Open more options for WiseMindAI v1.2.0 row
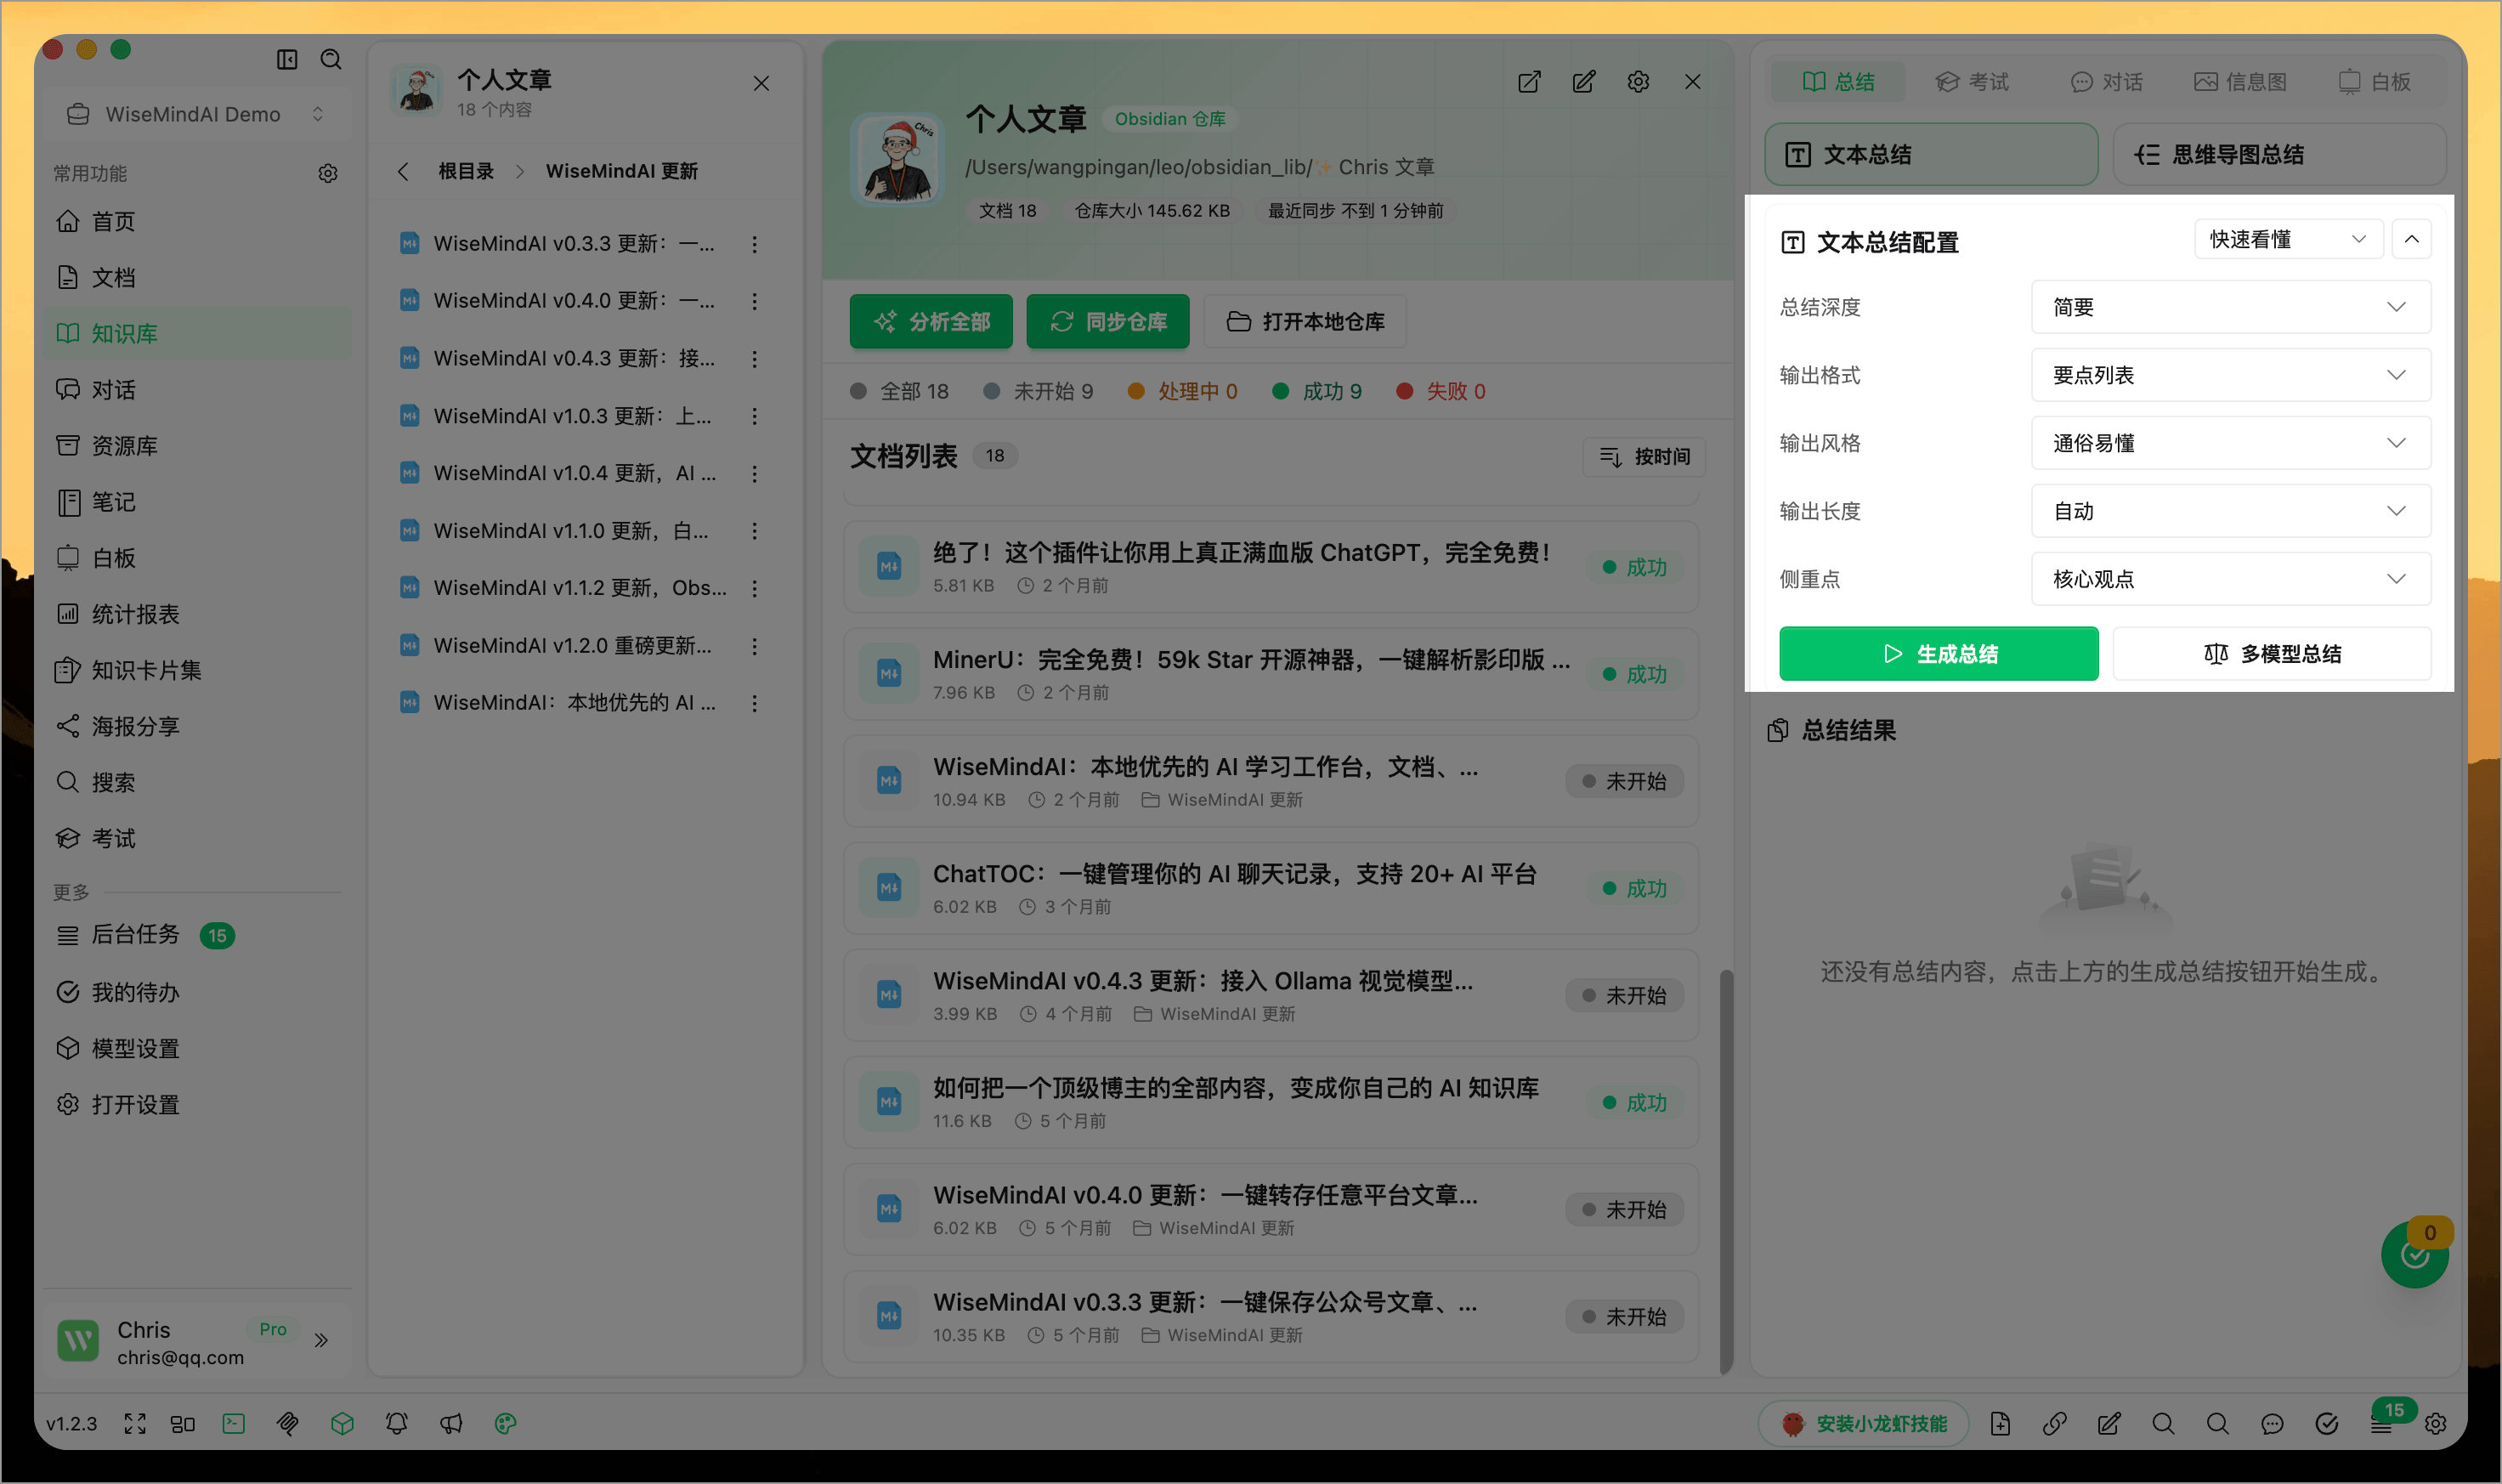 [755, 646]
